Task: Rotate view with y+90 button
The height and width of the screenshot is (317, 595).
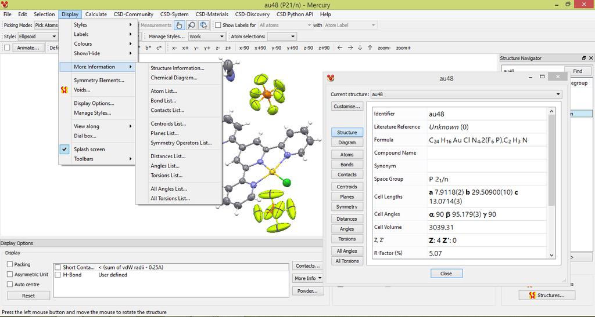Action: 292,48
